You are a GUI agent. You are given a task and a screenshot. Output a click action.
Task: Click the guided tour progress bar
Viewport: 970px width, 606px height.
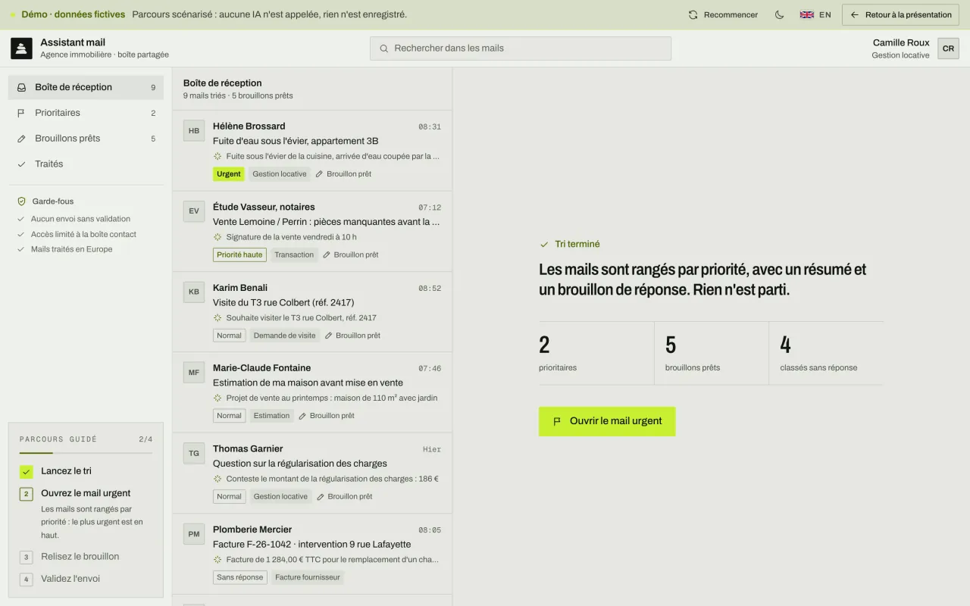click(86, 453)
